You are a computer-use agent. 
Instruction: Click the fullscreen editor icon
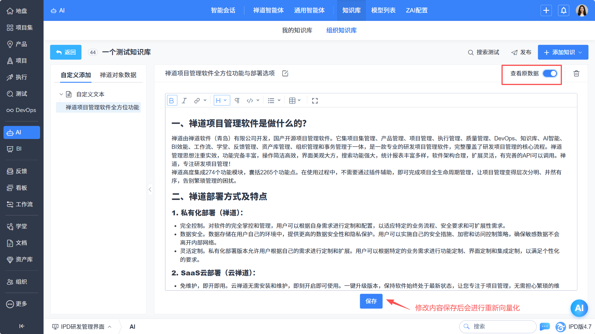pos(315,101)
